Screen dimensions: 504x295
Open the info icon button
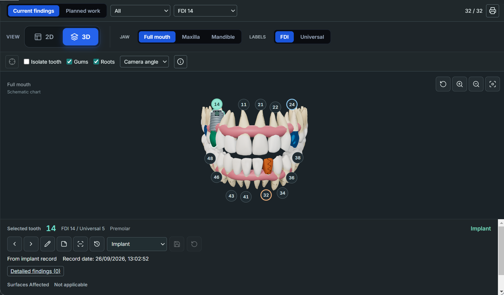pos(180,62)
